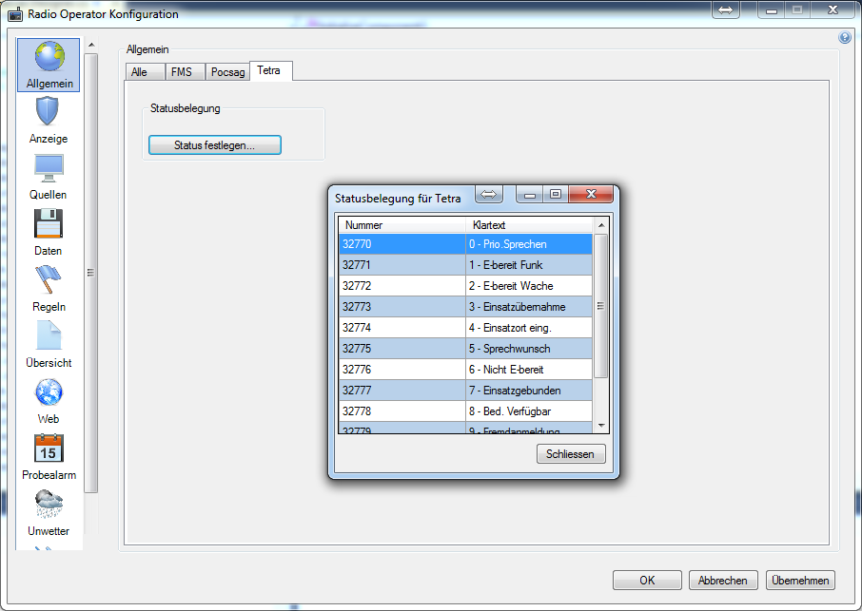Open the Übersicht document category
Viewport: 862px width, 611px height.
pyautogui.click(x=48, y=344)
